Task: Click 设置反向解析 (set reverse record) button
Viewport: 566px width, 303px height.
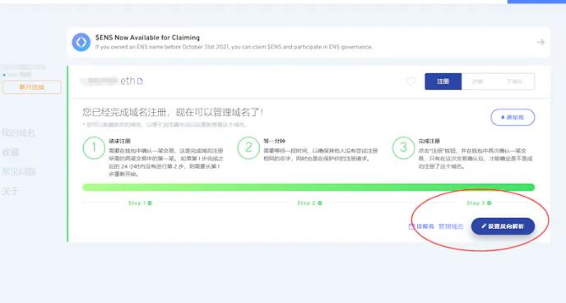Action: (503, 226)
